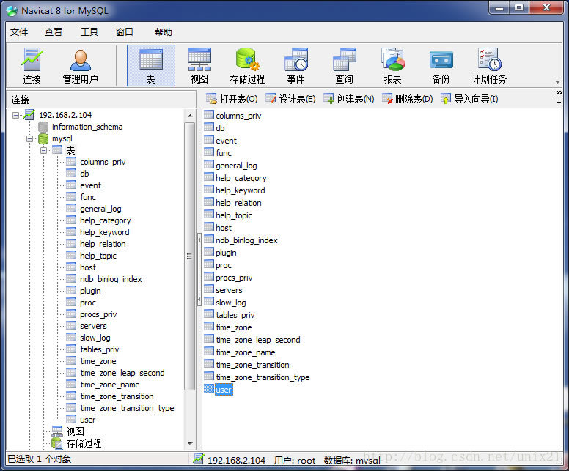
Task: Click the 导入向导(I) button
Action: coord(469,99)
